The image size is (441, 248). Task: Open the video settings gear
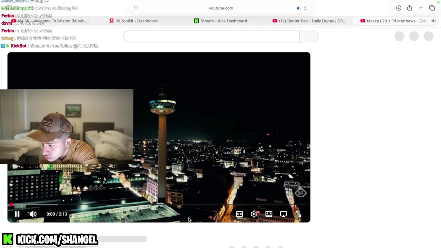[x=254, y=214]
